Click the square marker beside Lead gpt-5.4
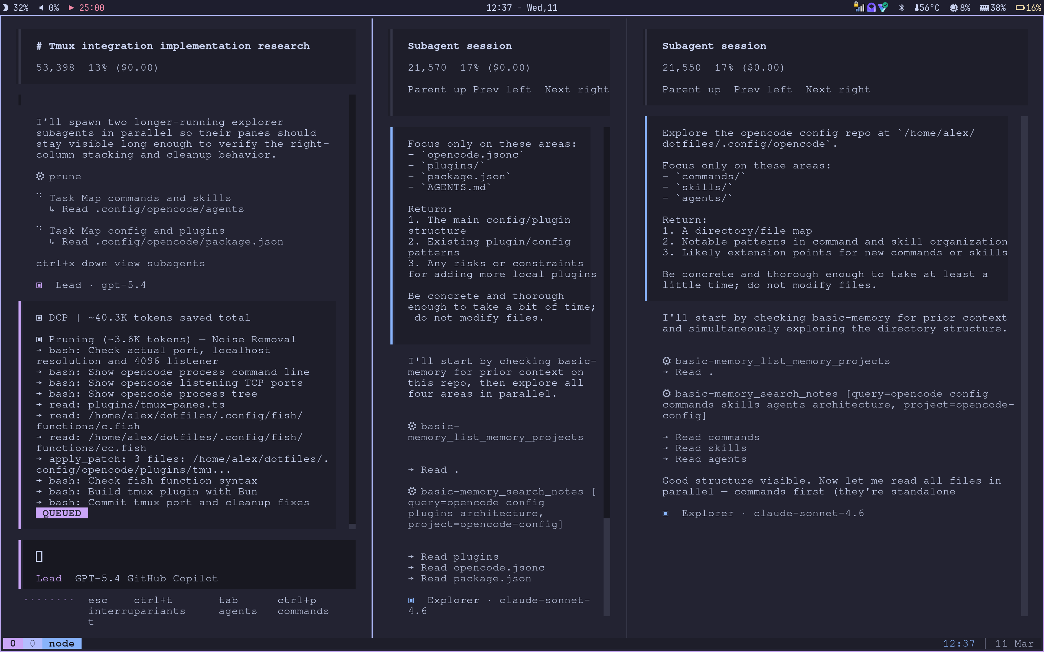The height and width of the screenshot is (652, 1044). (x=39, y=285)
